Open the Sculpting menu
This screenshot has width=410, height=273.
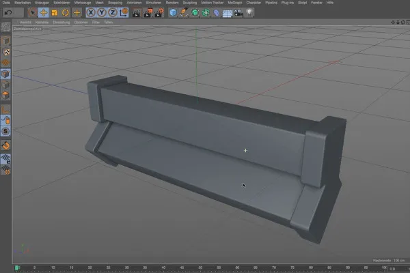pyautogui.click(x=190, y=3)
